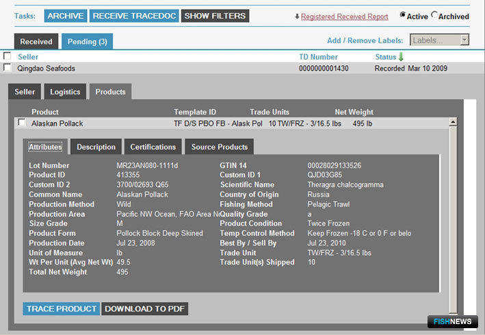This screenshot has width=485, height=335.
Task: Click Production Date value Jul 23, 2008
Action: pyautogui.click(x=135, y=243)
